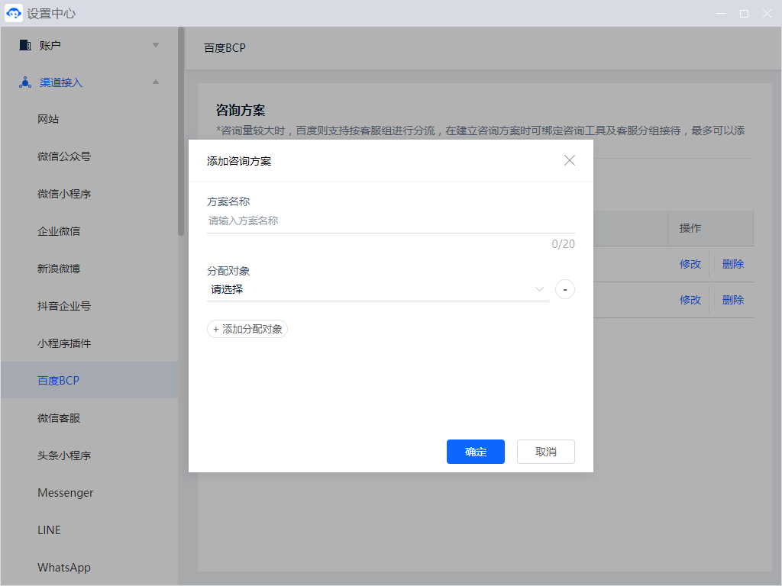The width and height of the screenshot is (782, 586).
Task: Open 抖音企业号 channel
Action: (x=64, y=306)
